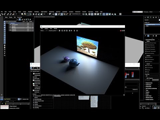Click the red stop render icon in RenderView
160x120 pixels.
[121, 31]
